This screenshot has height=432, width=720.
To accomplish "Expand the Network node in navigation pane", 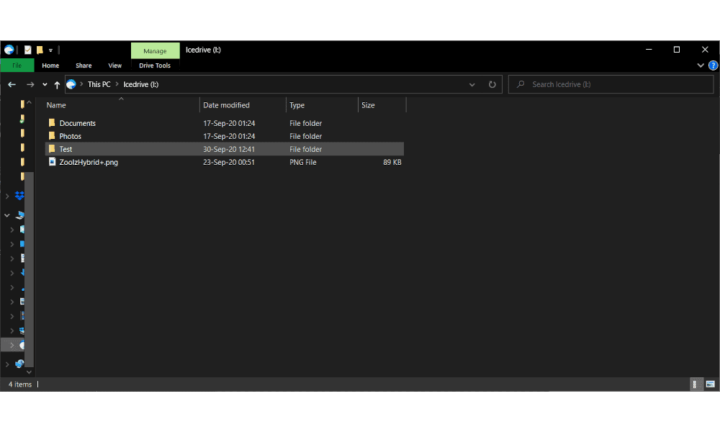I will click(7, 364).
